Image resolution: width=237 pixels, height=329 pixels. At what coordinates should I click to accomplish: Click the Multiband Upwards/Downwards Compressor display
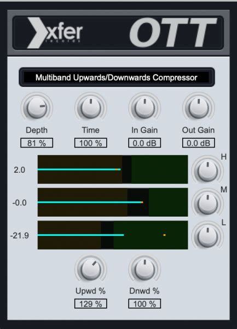click(117, 77)
